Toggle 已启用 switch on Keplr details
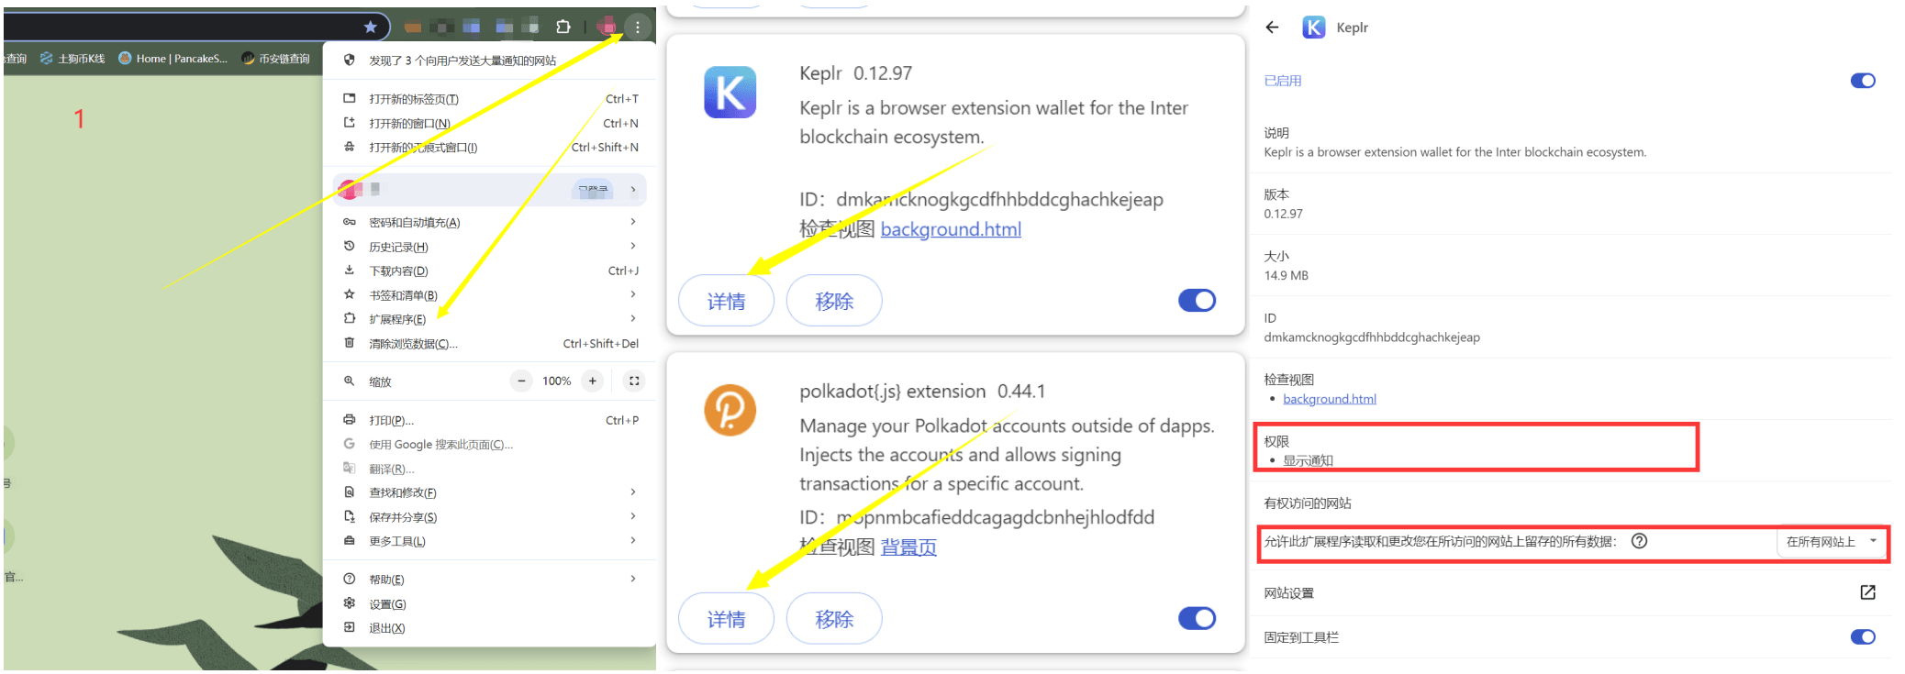Viewport: 1905px width, 674px height. click(1863, 81)
